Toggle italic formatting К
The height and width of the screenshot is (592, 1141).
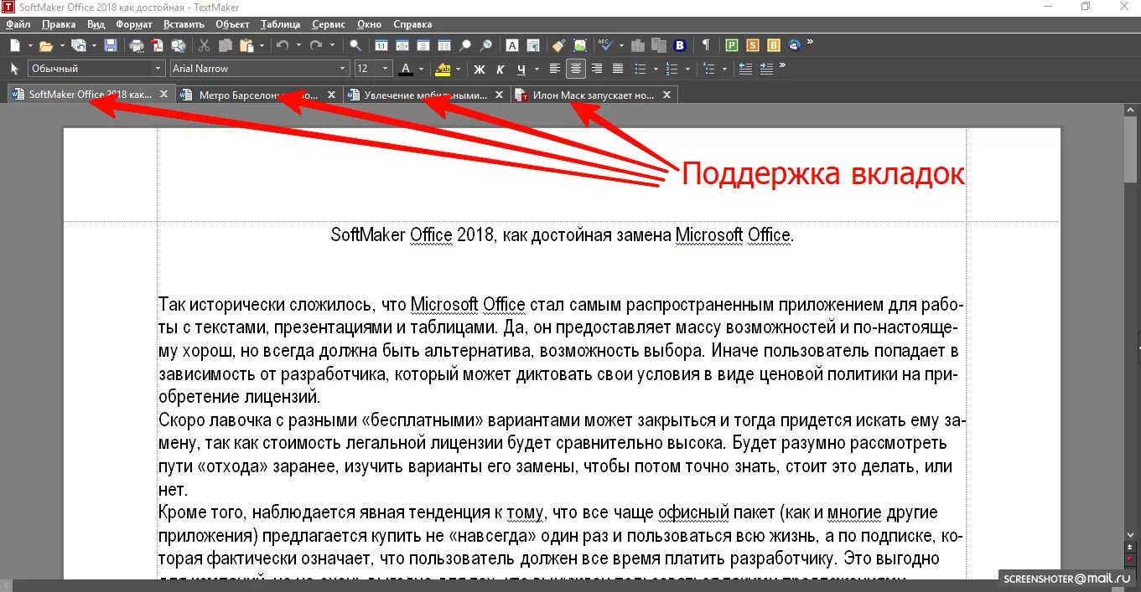pyautogui.click(x=500, y=69)
